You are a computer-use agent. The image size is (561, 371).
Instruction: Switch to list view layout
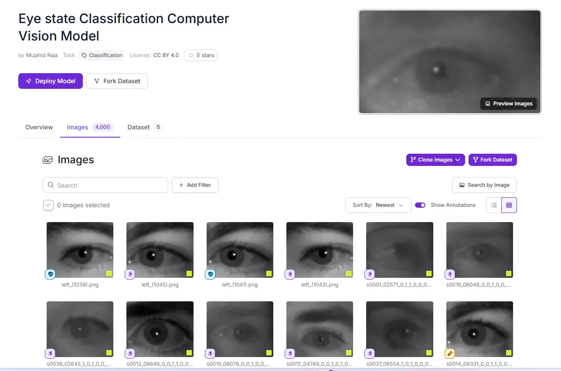click(x=494, y=205)
